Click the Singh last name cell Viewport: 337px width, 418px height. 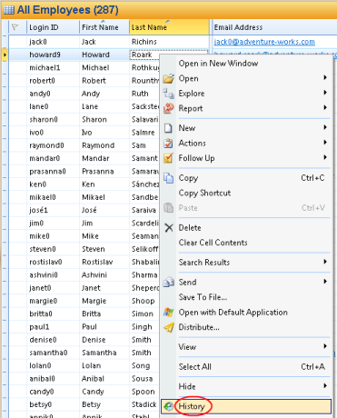[144, 327]
